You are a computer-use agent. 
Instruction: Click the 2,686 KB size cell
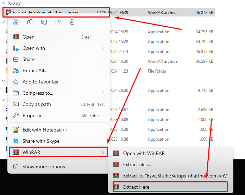tap(206, 110)
